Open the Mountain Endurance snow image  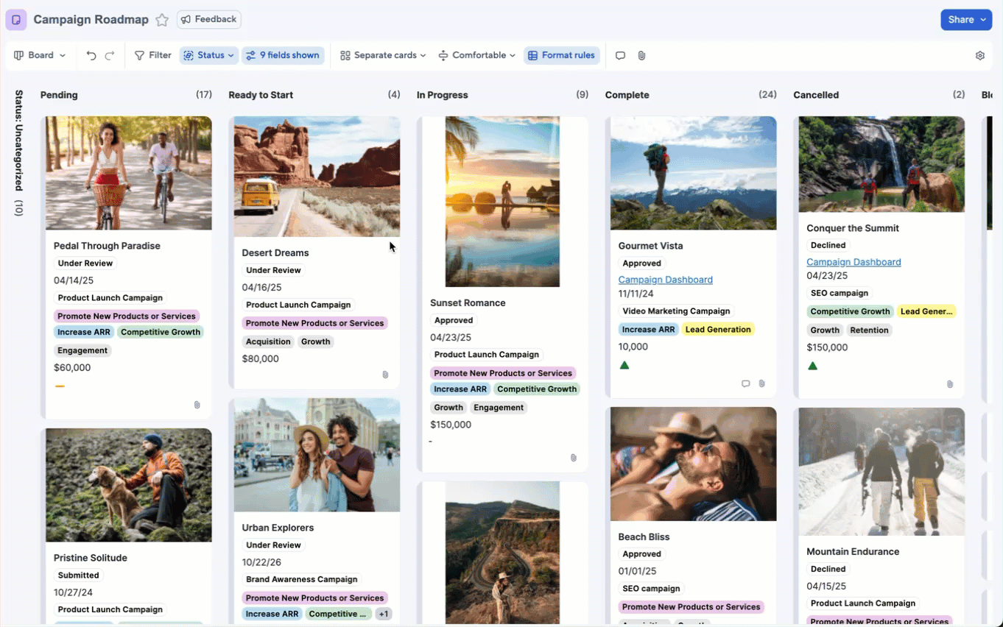881,472
